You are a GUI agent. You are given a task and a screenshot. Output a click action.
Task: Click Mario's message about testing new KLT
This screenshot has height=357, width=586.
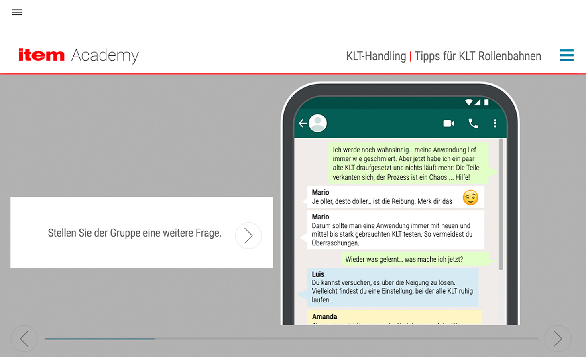tap(396, 230)
